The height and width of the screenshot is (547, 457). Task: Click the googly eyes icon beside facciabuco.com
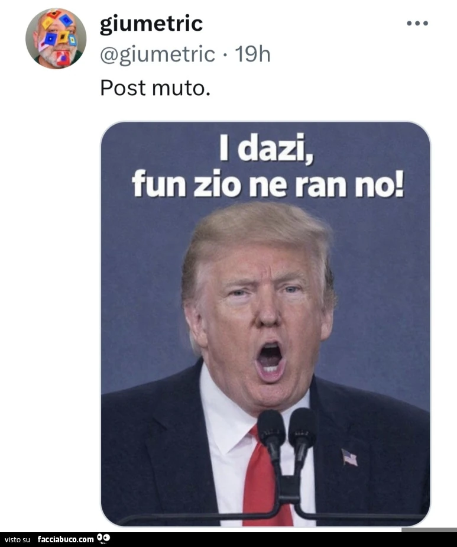coord(103,539)
